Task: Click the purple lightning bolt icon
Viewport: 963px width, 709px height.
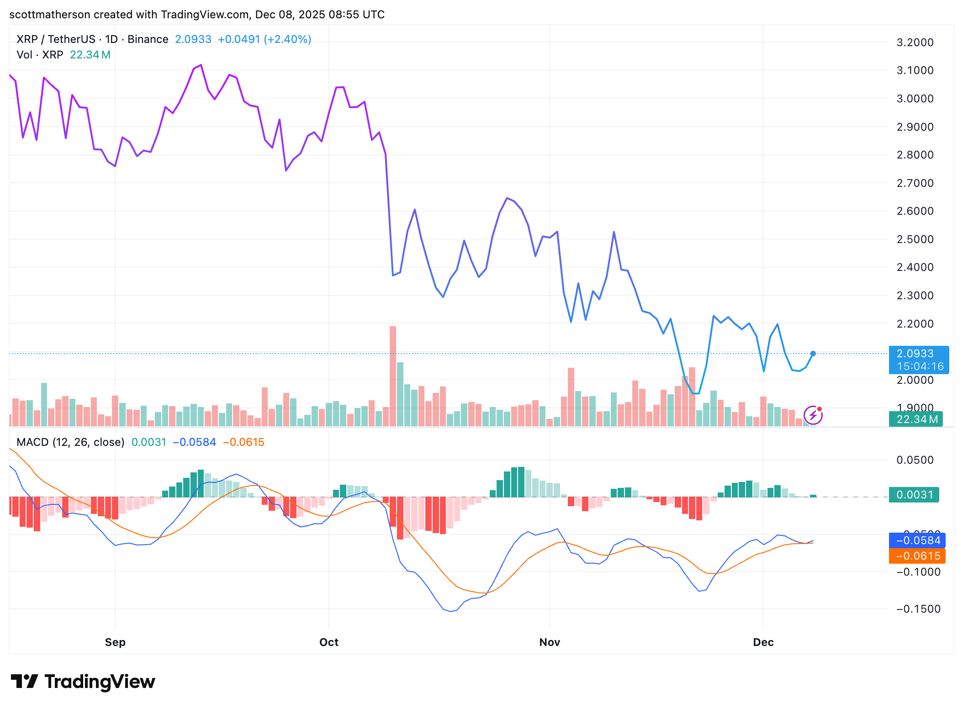Action: [x=813, y=415]
